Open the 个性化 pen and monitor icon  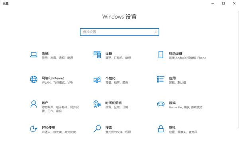click(97, 80)
